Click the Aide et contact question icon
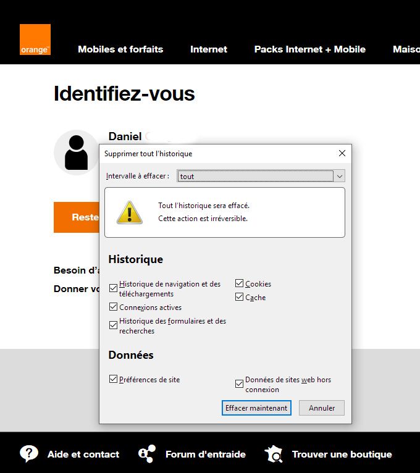Image resolution: width=420 pixels, height=473 pixels. (29, 454)
